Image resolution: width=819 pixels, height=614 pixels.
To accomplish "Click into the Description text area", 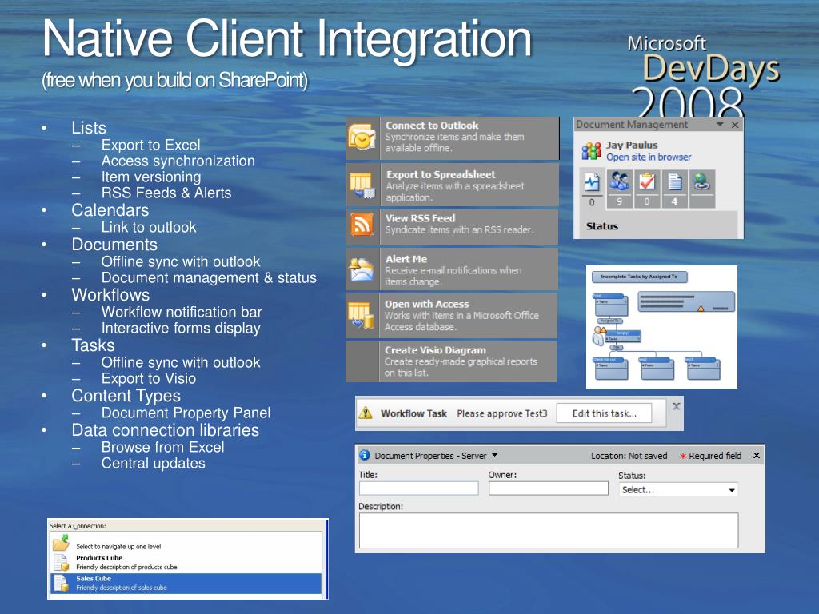I will point(549,531).
